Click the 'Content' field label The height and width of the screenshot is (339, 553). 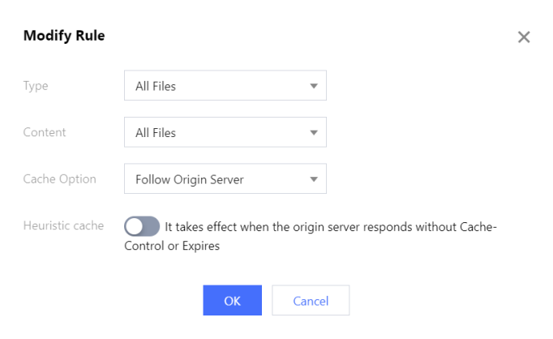[x=45, y=132]
